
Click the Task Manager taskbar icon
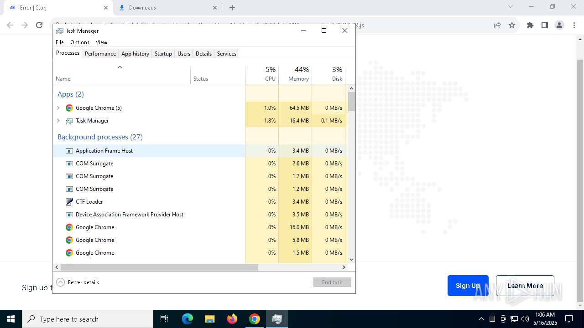point(276,319)
